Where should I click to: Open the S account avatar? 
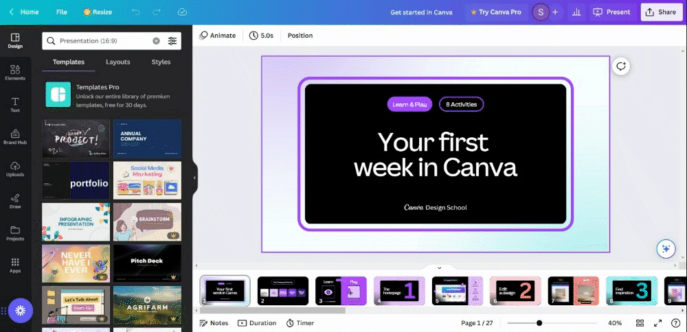point(540,12)
